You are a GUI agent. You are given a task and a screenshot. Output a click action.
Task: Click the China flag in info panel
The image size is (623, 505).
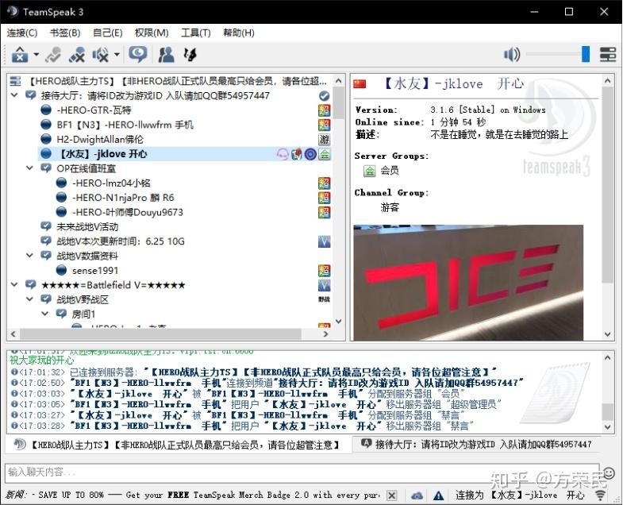pyautogui.click(x=360, y=83)
